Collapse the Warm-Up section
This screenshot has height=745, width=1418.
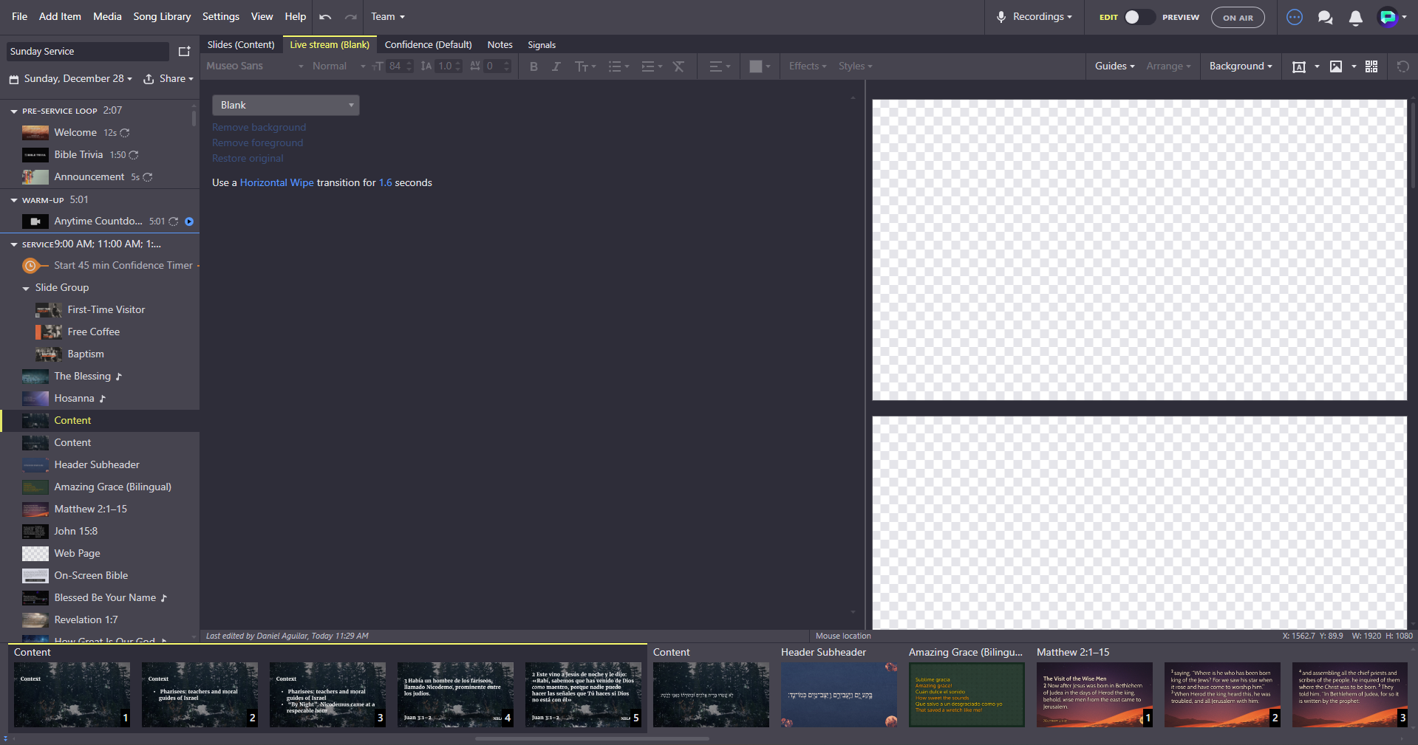[13, 200]
